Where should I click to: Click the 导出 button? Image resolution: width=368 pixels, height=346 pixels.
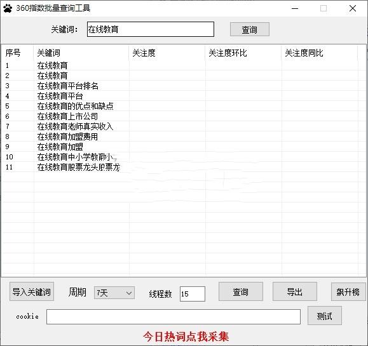(295, 291)
